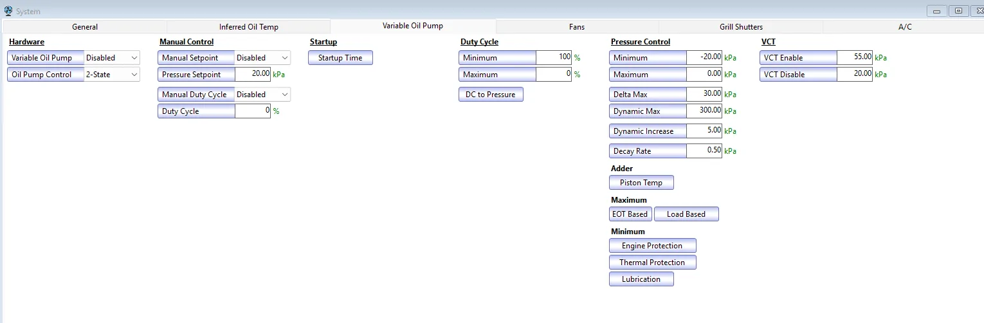Select the Decay Rate label
Viewport: 984px width, 323px height.
point(648,151)
